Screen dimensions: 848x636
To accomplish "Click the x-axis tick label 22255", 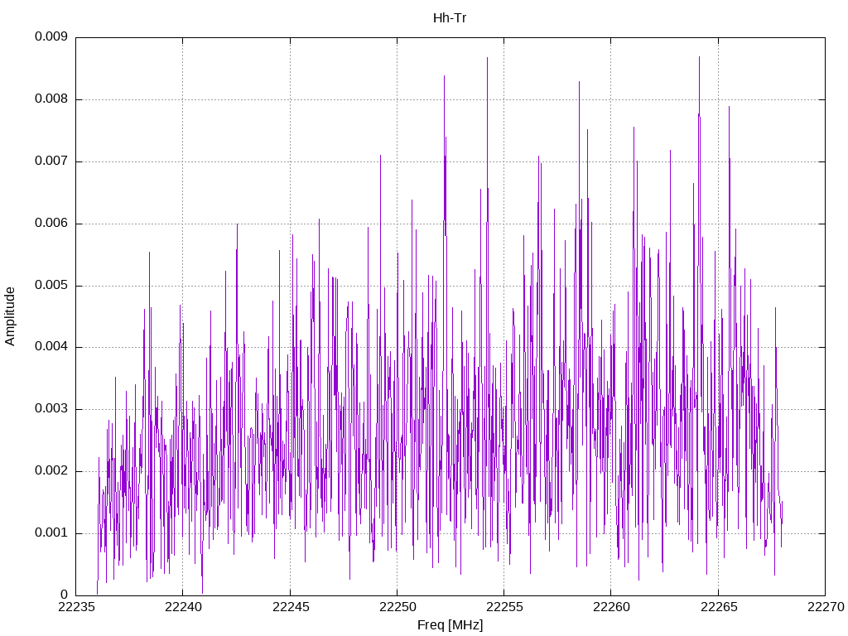I will pos(504,607).
